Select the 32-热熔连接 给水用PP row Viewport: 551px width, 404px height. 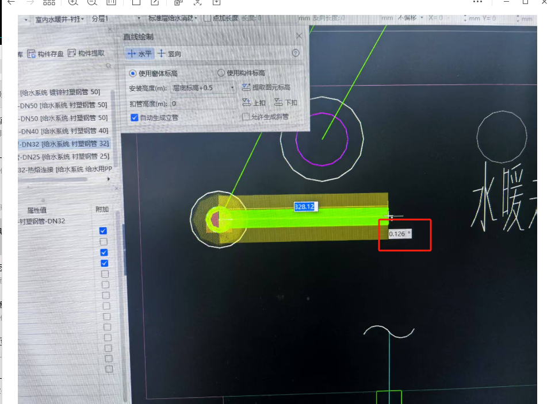65,169
